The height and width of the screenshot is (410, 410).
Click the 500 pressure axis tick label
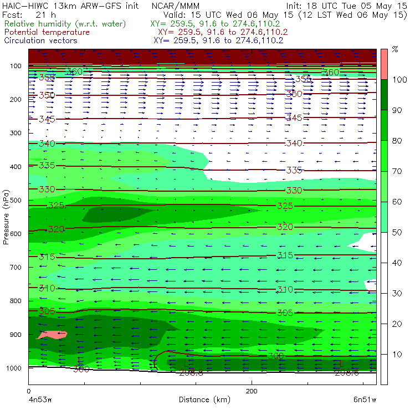16,201
